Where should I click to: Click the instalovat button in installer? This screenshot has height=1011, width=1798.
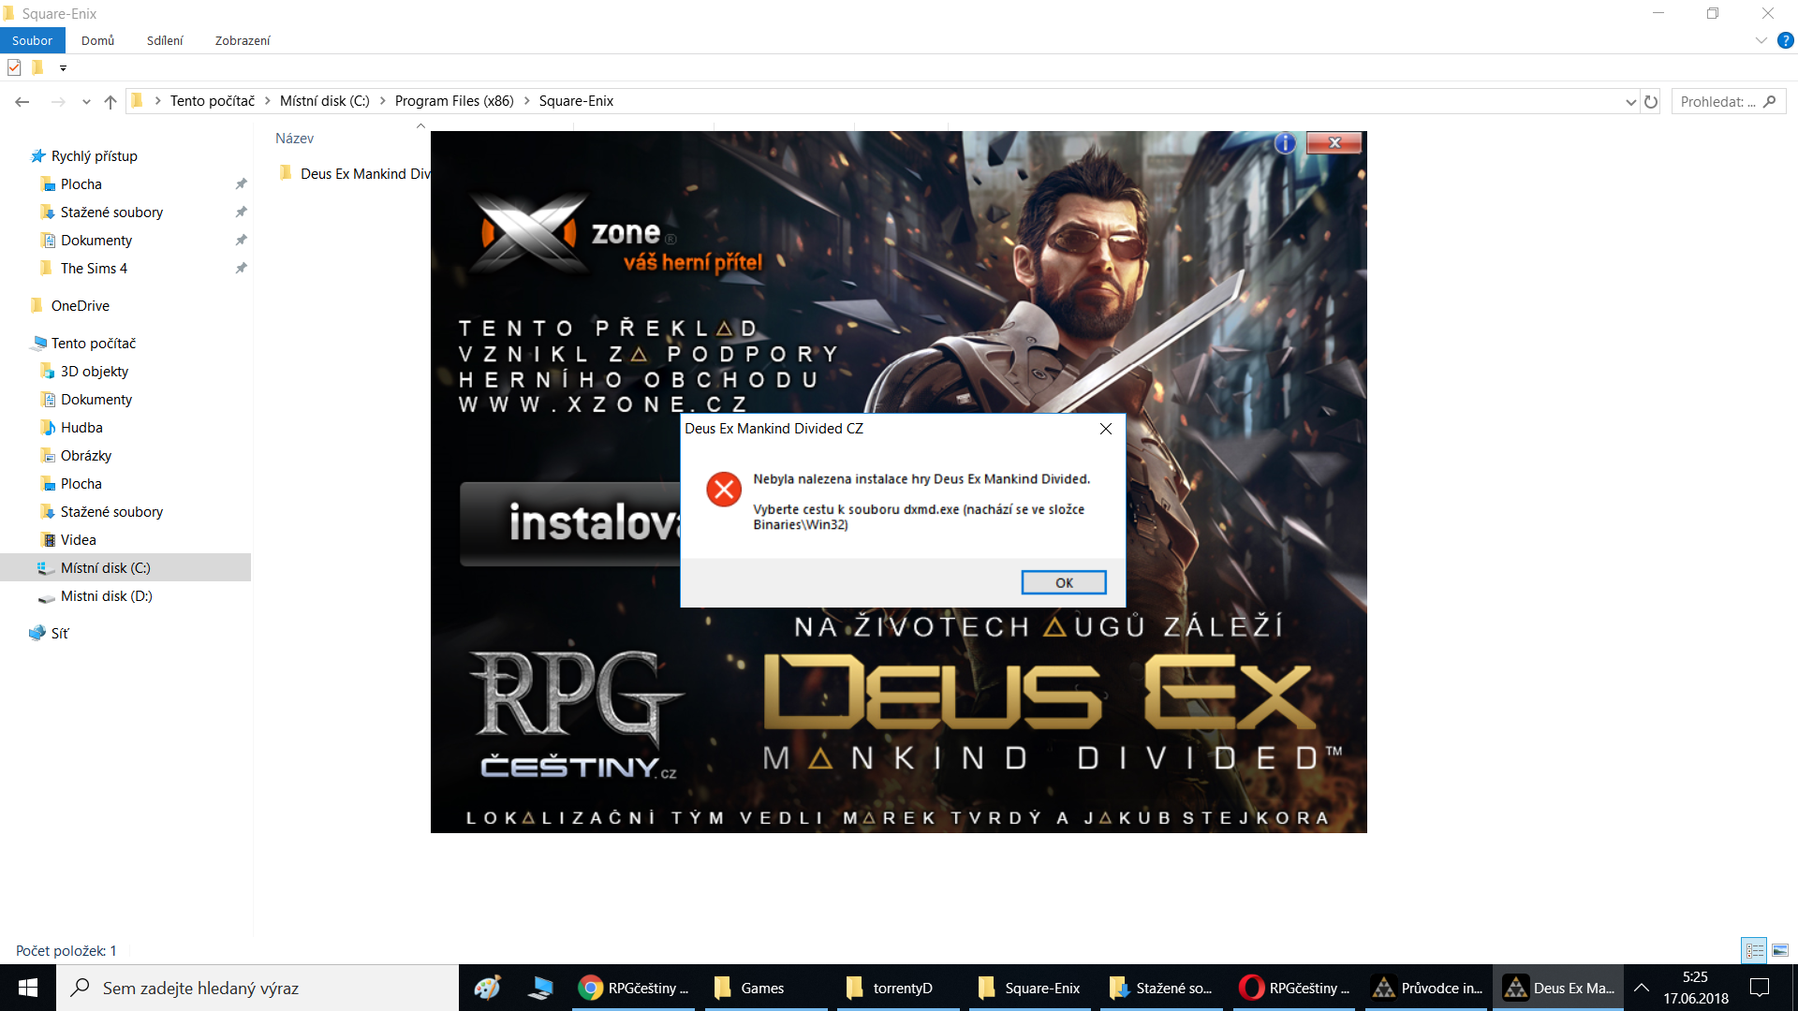pyautogui.click(x=570, y=523)
